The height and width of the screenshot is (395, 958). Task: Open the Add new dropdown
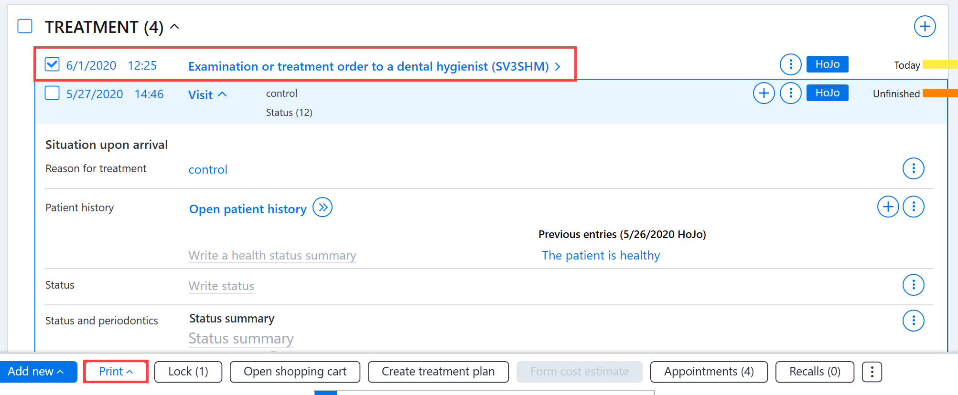(38, 372)
